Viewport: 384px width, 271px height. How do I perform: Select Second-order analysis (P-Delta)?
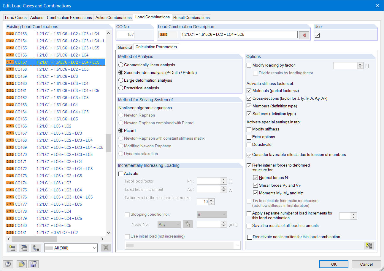(x=121, y=72)
